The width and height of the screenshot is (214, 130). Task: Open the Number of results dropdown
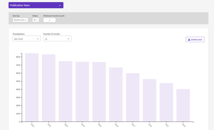(x=57, y=39)
